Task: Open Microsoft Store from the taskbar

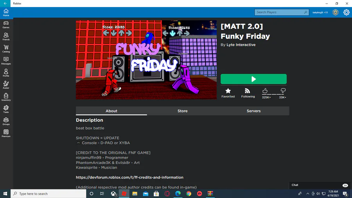Action: click(x=156, y=194)
